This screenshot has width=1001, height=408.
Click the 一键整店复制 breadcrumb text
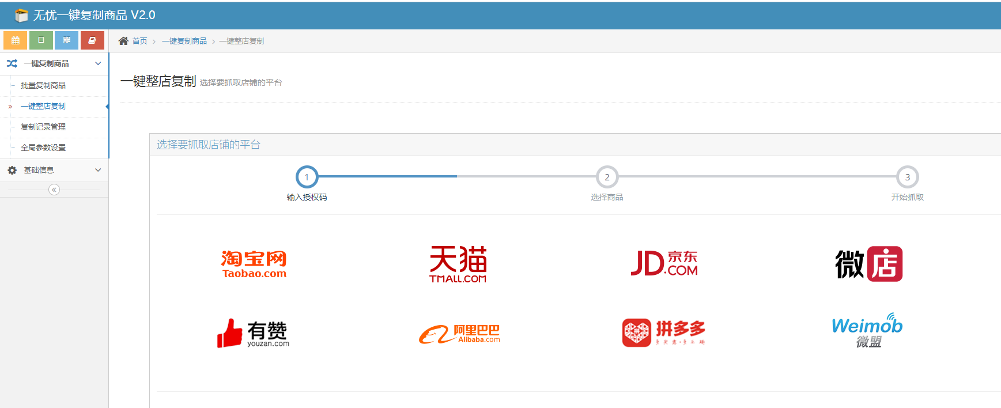241,41
